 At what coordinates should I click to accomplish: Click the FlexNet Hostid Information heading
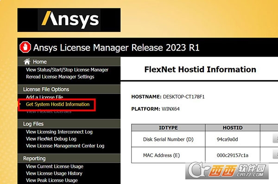(x=200, y=70)
